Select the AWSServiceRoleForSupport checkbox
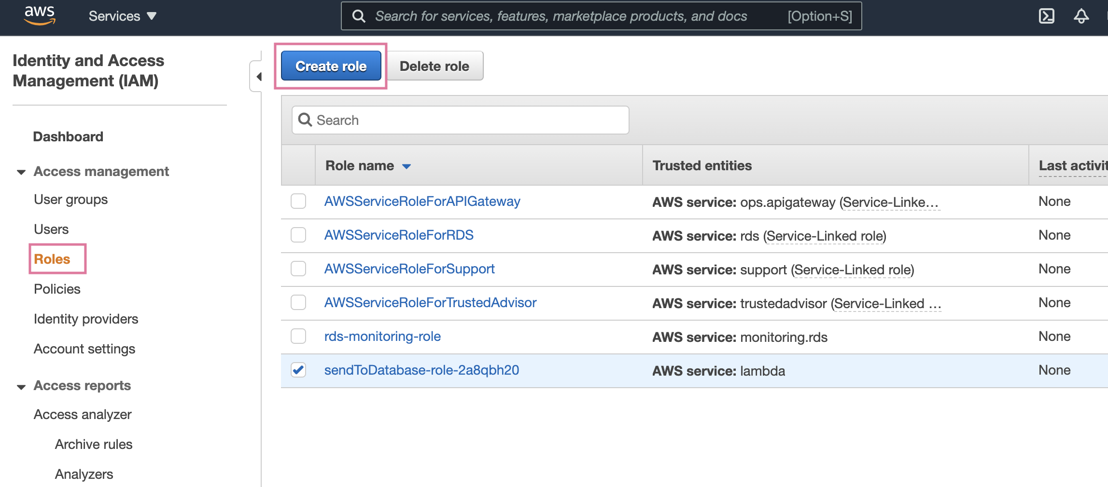This screenshot has height=487, width=1108. click(x=298, y=269)
